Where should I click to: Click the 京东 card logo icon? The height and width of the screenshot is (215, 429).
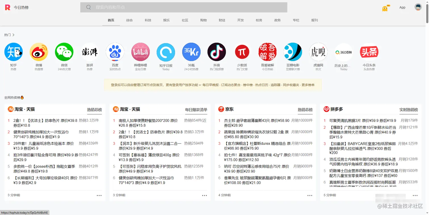click(221, 109)
